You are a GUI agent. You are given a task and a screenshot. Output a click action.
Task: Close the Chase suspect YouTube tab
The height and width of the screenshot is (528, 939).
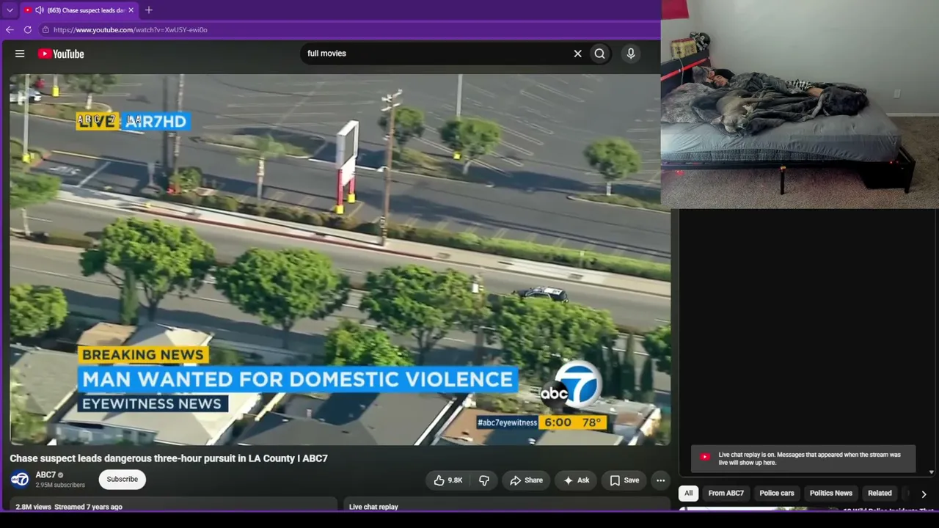[x=131, y=10]
